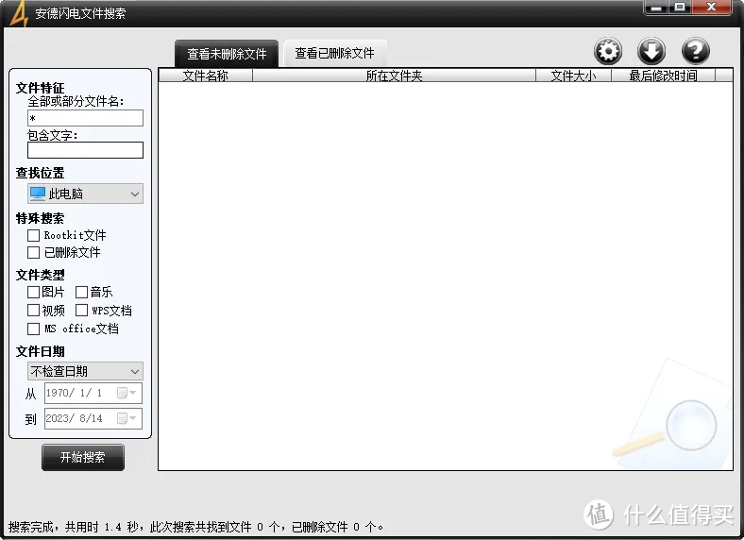Click the computer icon in 查找位置 dropdown
The image size is (744, 540).
click(x=38, y=194)
